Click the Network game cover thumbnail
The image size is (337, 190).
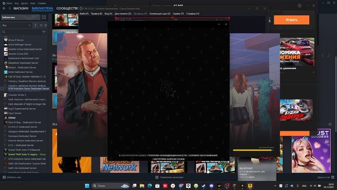(x=120, y=165)
